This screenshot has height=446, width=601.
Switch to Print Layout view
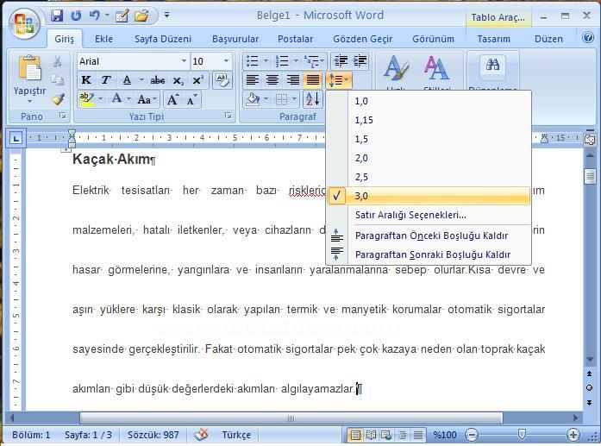[355, 435]
